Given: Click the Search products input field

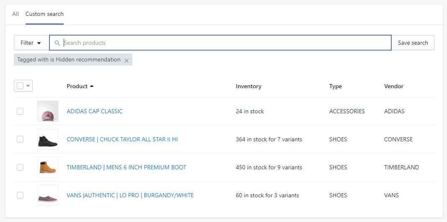Looking at the screenshot, I should coord(220,43).
